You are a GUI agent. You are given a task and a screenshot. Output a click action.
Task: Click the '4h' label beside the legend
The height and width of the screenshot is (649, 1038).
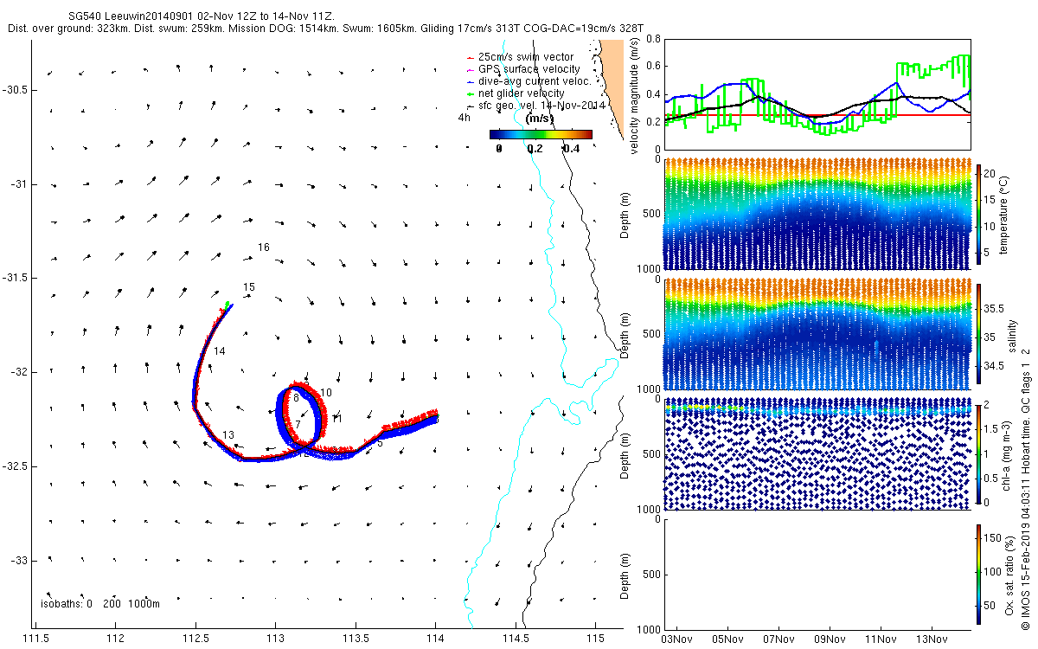pyautogui.click(x=465, y=118)
